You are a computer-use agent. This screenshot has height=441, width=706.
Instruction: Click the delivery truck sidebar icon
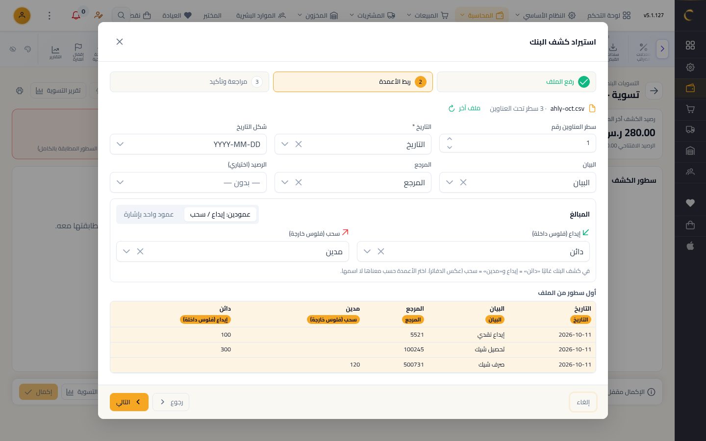[x=690, y=130]
